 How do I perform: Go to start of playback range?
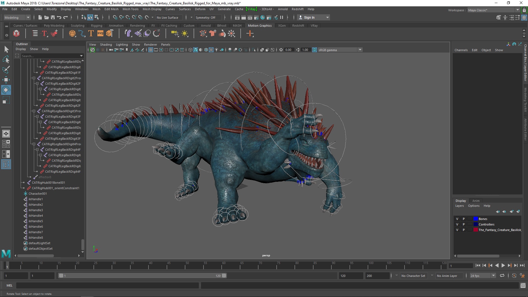click(x=478, y=265)
